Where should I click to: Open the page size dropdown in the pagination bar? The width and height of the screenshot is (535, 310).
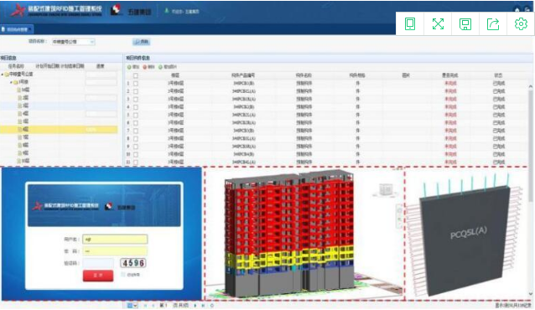click(132, 306)
